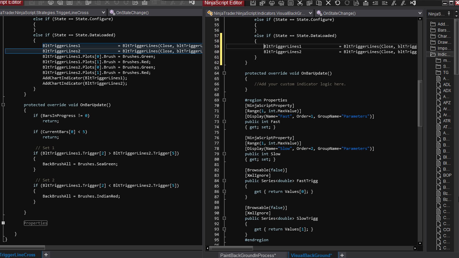Pin the NinjaScript Explorer panel
This screenshot has width=459, height=258.
449,14
